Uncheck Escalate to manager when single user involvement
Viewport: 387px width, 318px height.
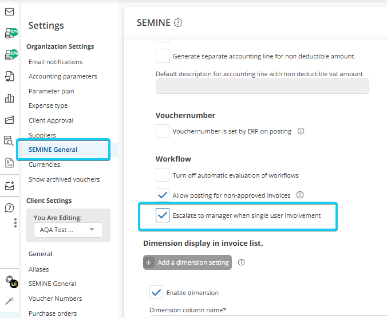pos(163,215)
